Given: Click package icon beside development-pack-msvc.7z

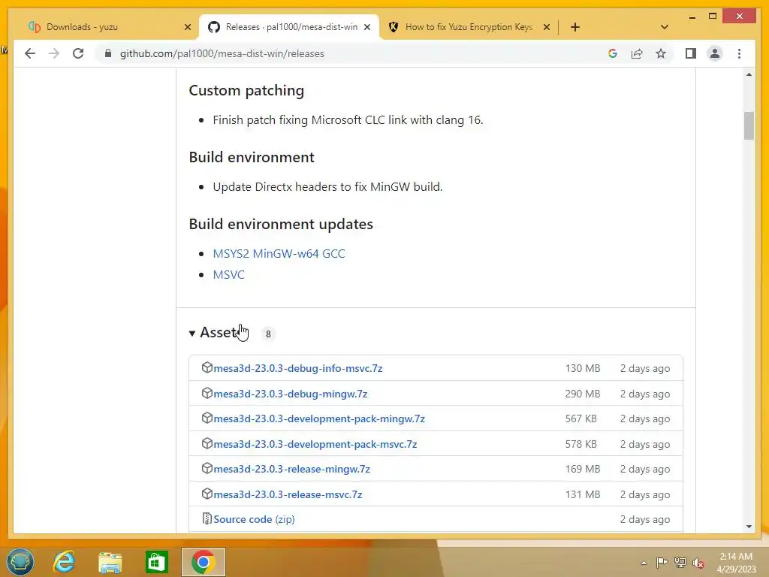Looking at the screenshot, I should click(x=207, y=443).
